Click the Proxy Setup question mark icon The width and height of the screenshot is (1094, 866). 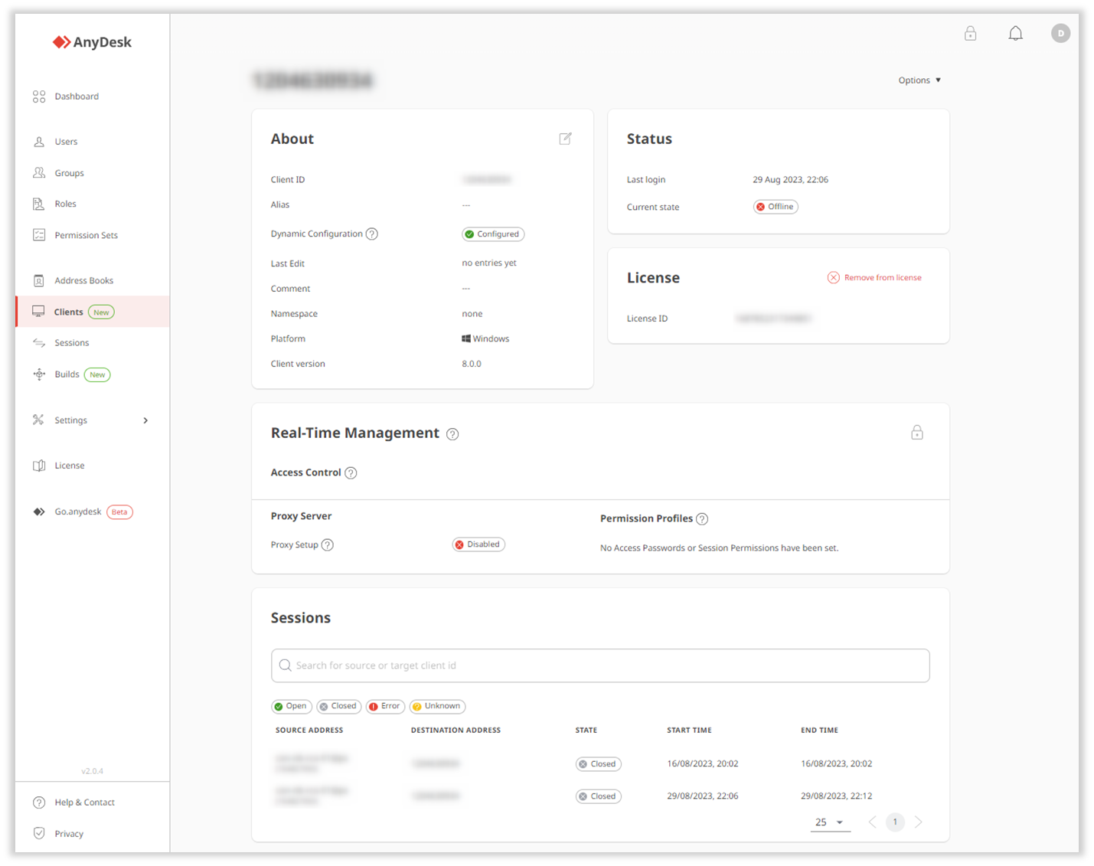tap(327, 544)
